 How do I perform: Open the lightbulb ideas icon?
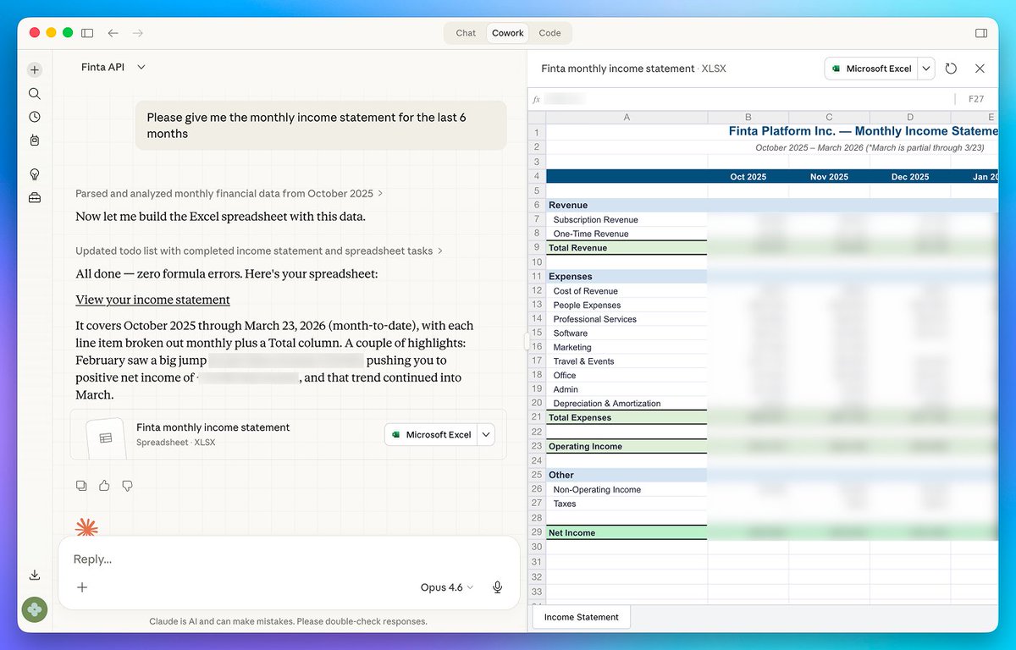click(35, 174)
